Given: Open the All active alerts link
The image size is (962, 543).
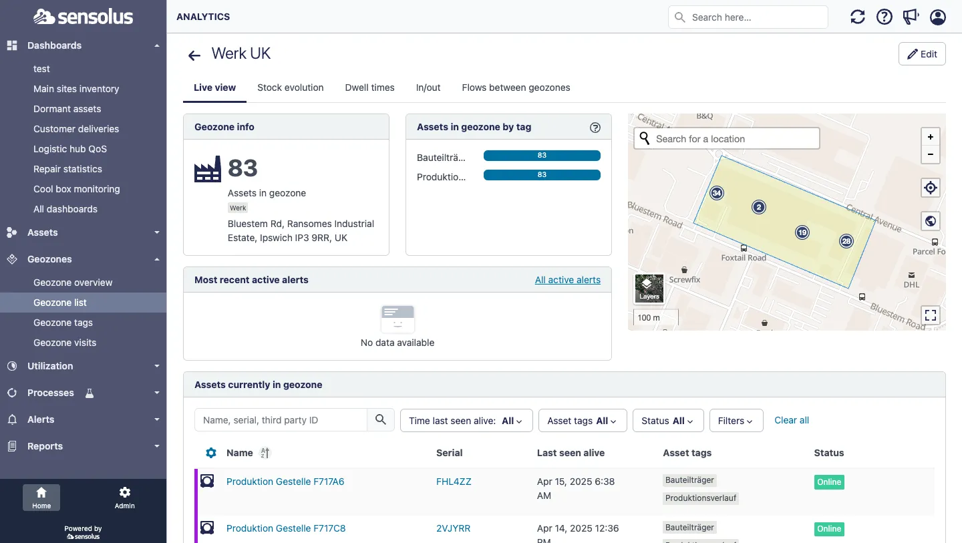Looking at the screenshot, I should [567, 280].
